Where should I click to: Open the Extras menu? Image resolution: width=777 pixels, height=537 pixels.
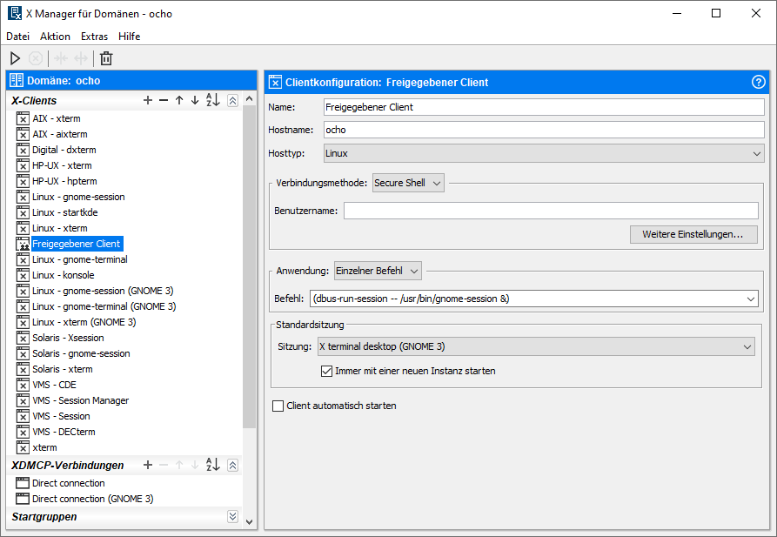pos(94,37)
